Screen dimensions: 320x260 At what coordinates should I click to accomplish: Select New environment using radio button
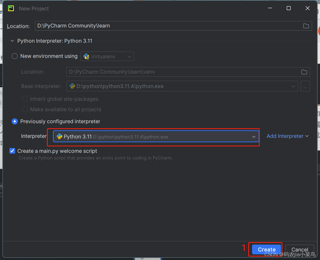pyautogui.click(x=15, y=56)
